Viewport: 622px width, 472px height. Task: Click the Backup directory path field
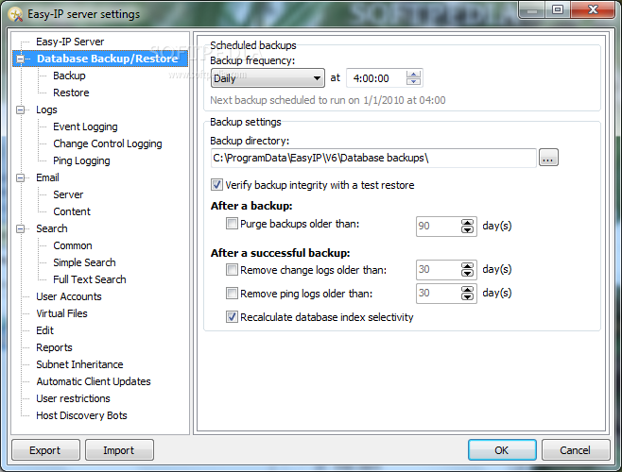(x=373, y=159)
